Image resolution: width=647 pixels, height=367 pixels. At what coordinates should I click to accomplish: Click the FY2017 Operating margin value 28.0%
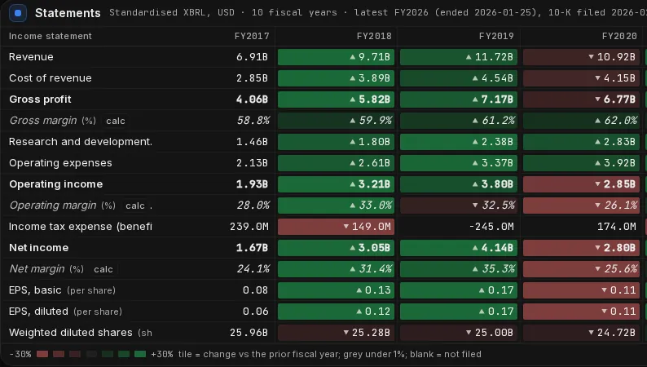(x=253, y=206)
